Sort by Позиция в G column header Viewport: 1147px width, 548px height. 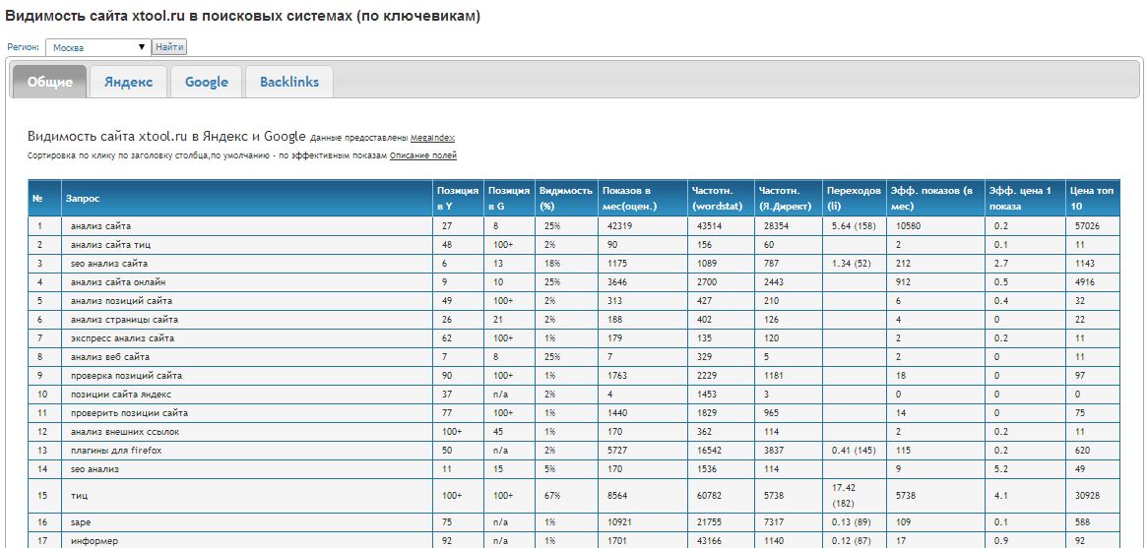click(x=508, y=198)
